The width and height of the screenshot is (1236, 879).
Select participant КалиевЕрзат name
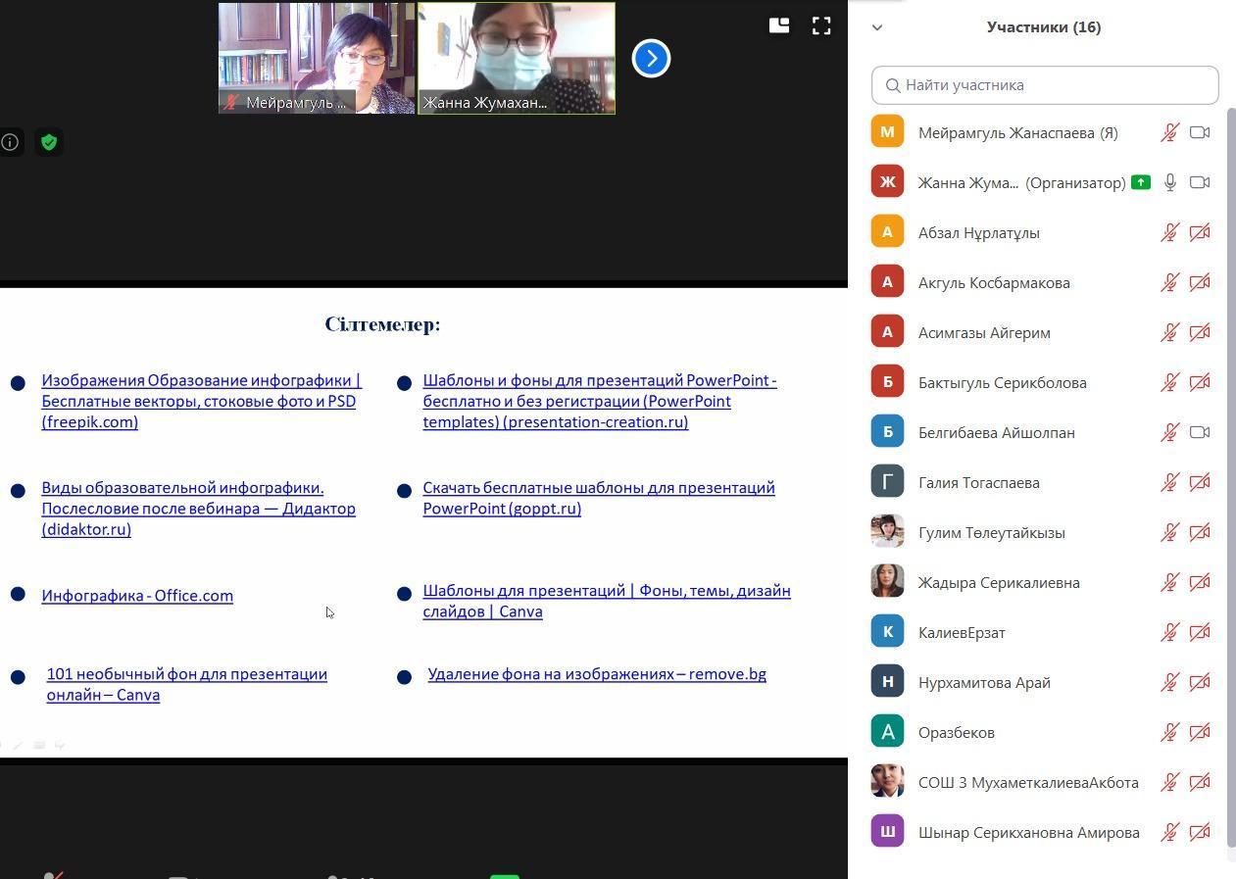[962, 632]
